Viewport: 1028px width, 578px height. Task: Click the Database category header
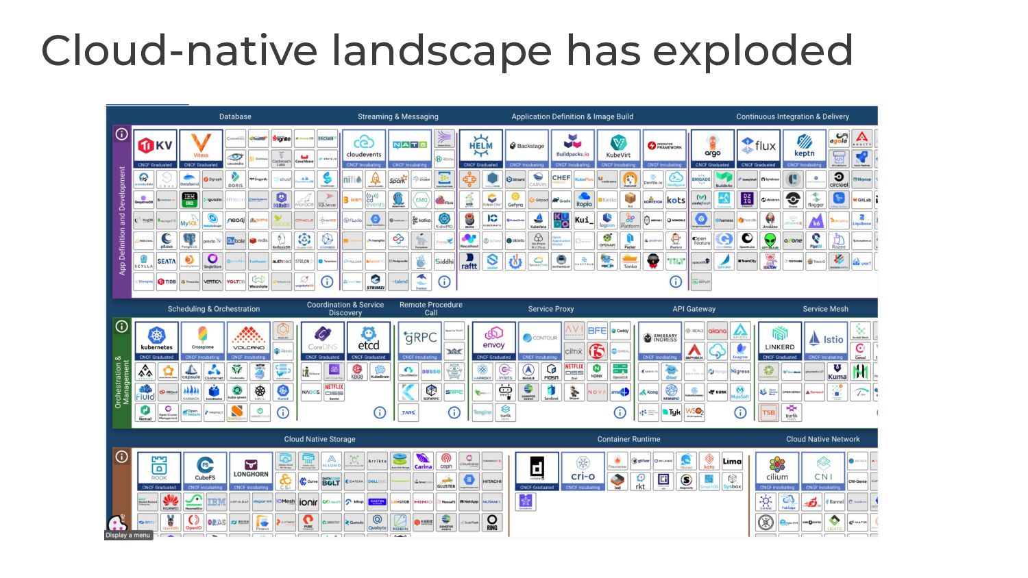click(x=235, y=117)
